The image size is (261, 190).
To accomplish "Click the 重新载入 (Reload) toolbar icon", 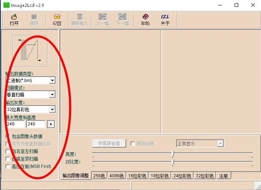I will tap(80, 20).
